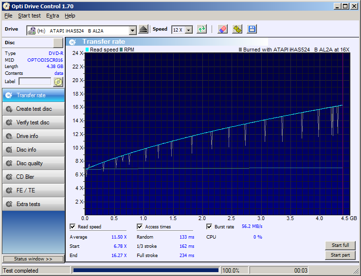Click the eraser erase-disc icon
The height and width of the screenshot is (276, 361).
222,30
